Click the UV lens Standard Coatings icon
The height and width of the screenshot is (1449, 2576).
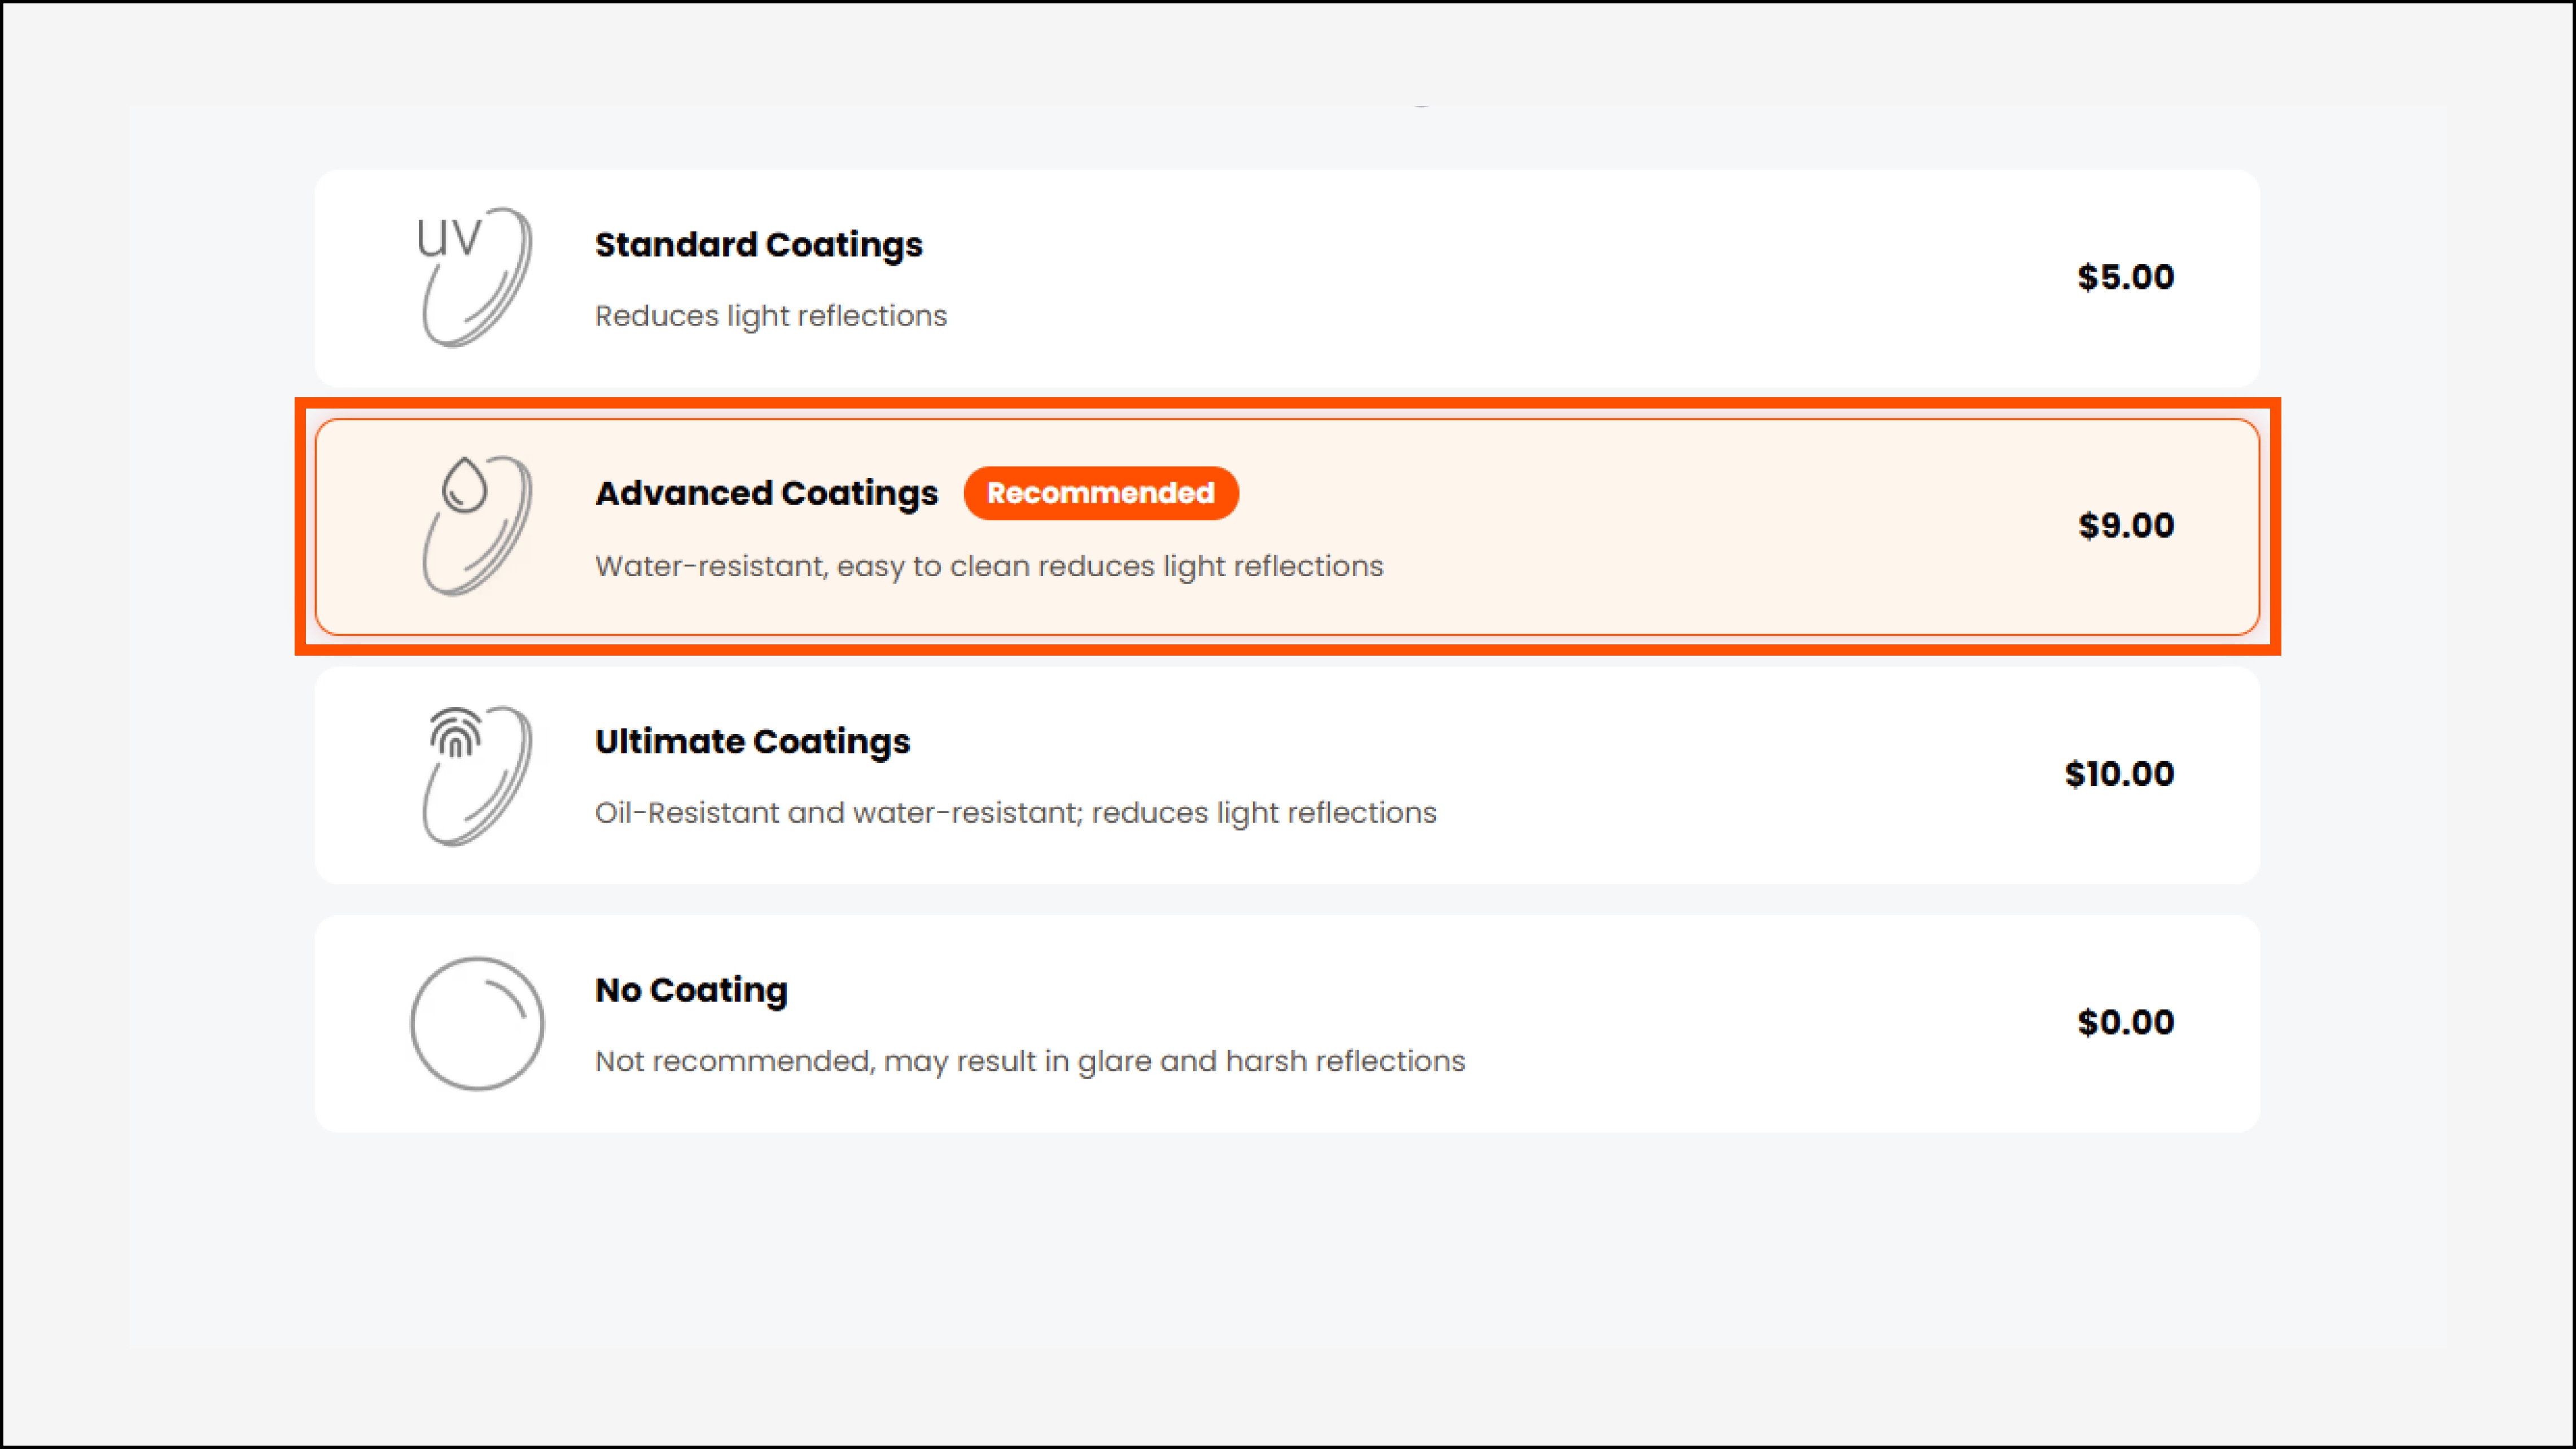tap(475, 277)
